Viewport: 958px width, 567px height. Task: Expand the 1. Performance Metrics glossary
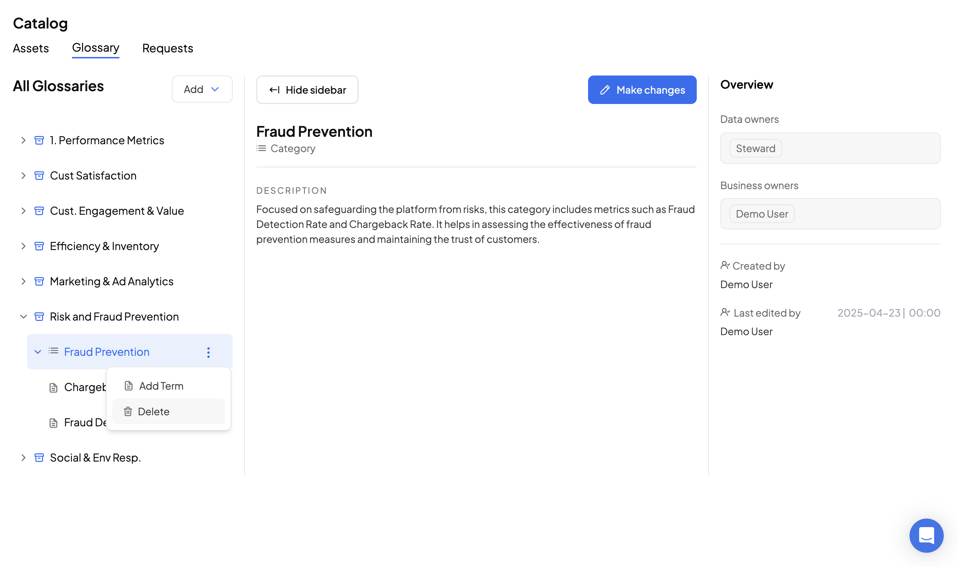coord(23,140)
